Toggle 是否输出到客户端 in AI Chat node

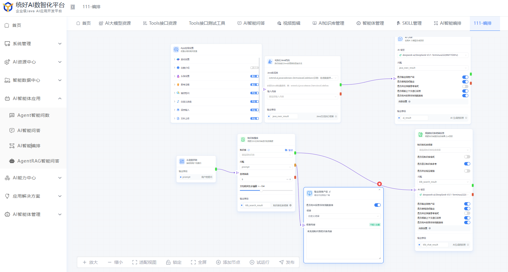tap(465, 77)
